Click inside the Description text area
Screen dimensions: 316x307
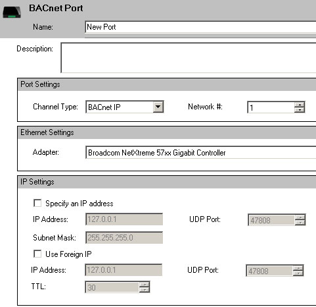click(x=189, y=58)
